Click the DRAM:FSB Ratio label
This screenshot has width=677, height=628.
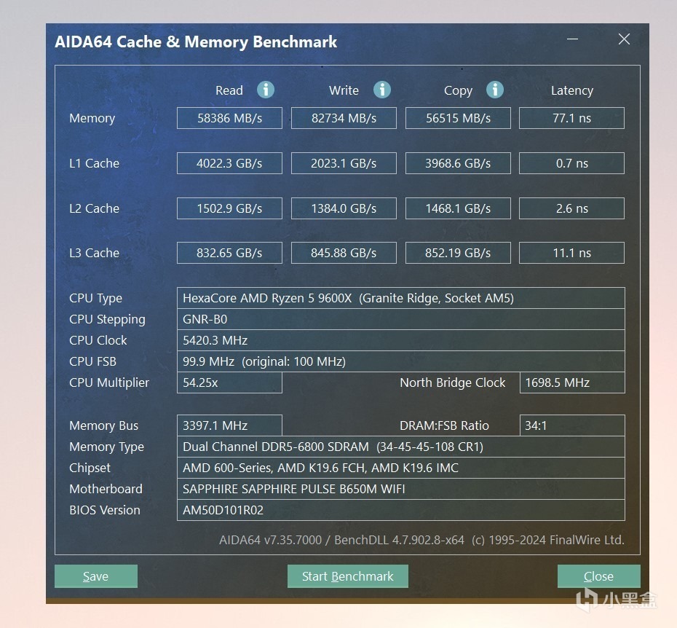[444, 425]
